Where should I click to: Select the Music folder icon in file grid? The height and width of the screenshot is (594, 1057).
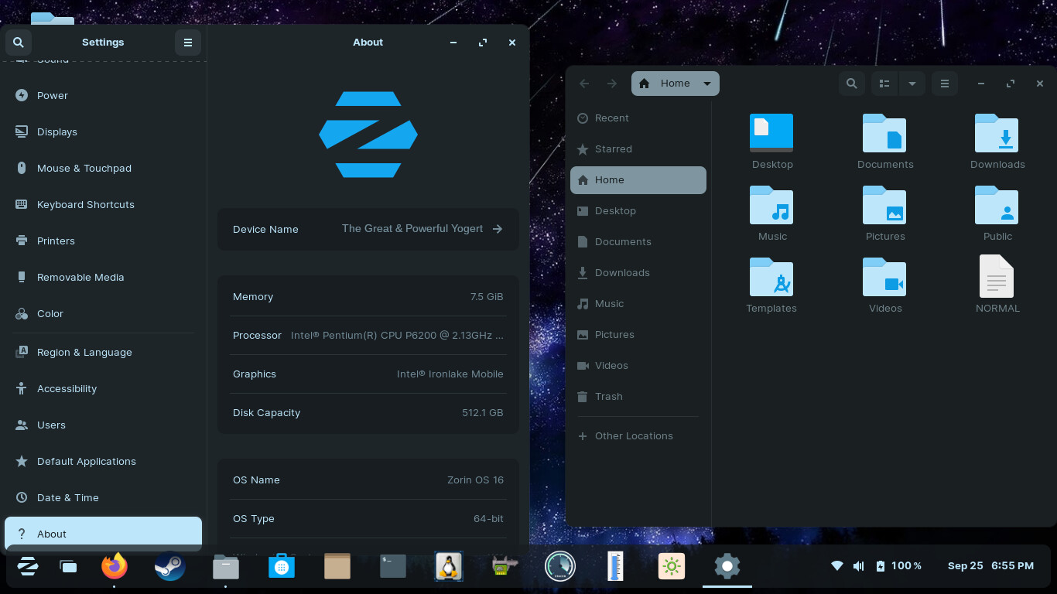[x=771, y=204]
